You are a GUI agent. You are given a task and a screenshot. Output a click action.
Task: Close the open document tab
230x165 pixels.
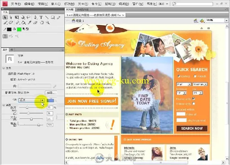[123, 15]
